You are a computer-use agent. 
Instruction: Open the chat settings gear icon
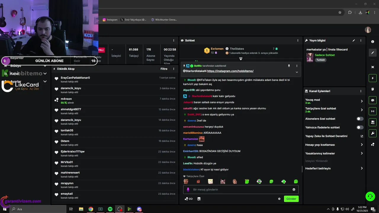pyautogui.click(x=279, y=199)
